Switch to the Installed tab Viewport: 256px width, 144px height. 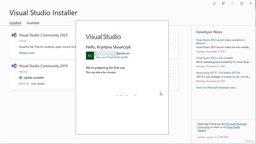click(15, 23)
